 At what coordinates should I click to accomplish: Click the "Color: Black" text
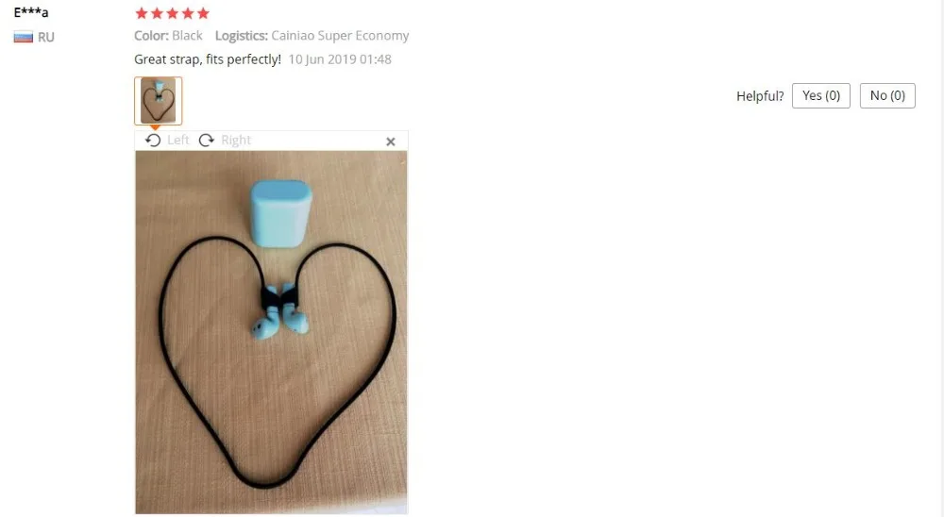point(168,36)
